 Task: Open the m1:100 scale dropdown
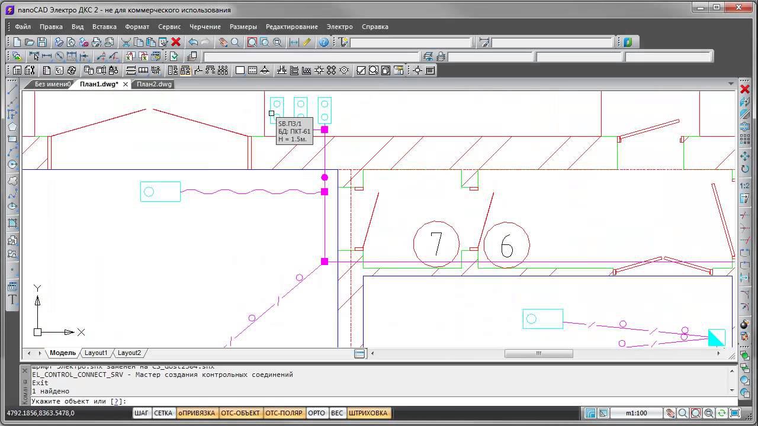(636, 413)
